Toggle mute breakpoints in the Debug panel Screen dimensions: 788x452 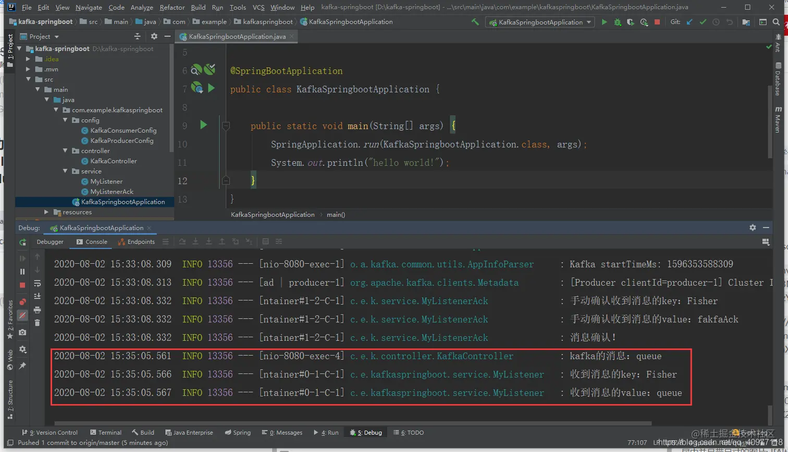point(22,315)
